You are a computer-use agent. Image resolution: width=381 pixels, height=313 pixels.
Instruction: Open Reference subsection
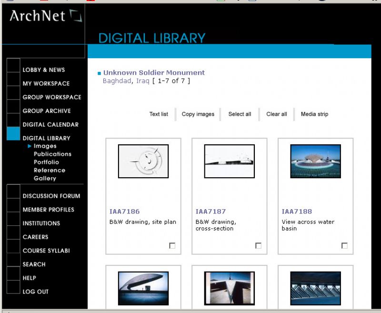(x=50, y=170)
